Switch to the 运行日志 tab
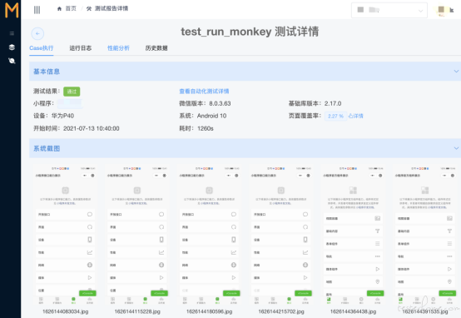 pyautogui.click(x=80, y=48)
